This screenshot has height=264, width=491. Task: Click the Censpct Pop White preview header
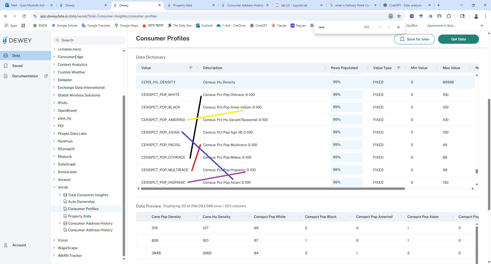(270, 217)
